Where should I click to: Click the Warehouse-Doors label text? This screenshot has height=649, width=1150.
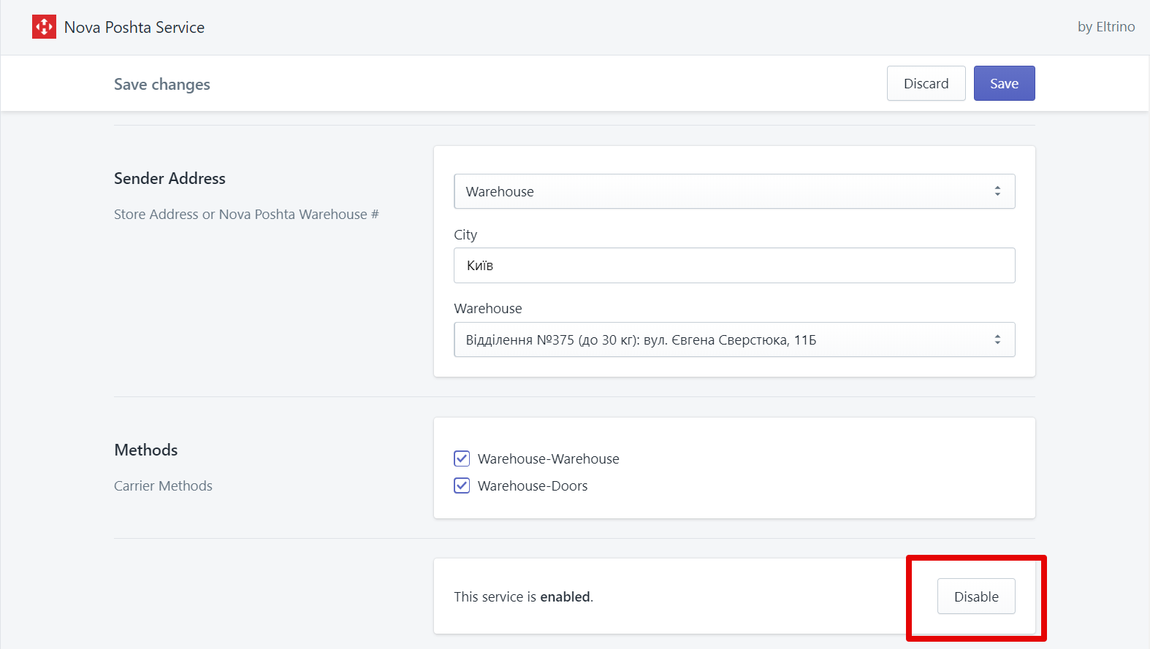[x=533, y=485]
